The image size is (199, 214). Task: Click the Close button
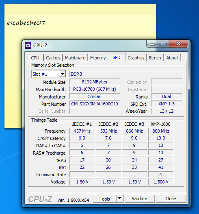(x=171, y=199)
